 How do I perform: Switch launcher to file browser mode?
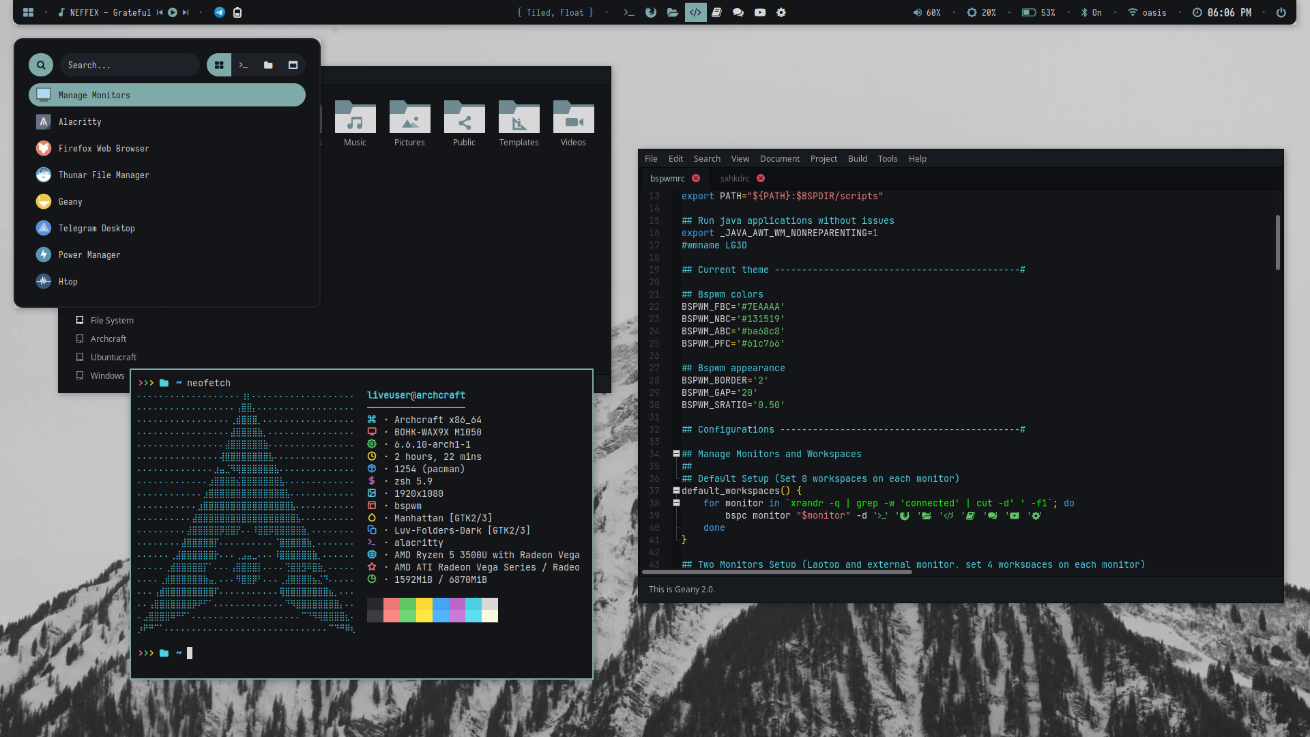coord(268,65)
